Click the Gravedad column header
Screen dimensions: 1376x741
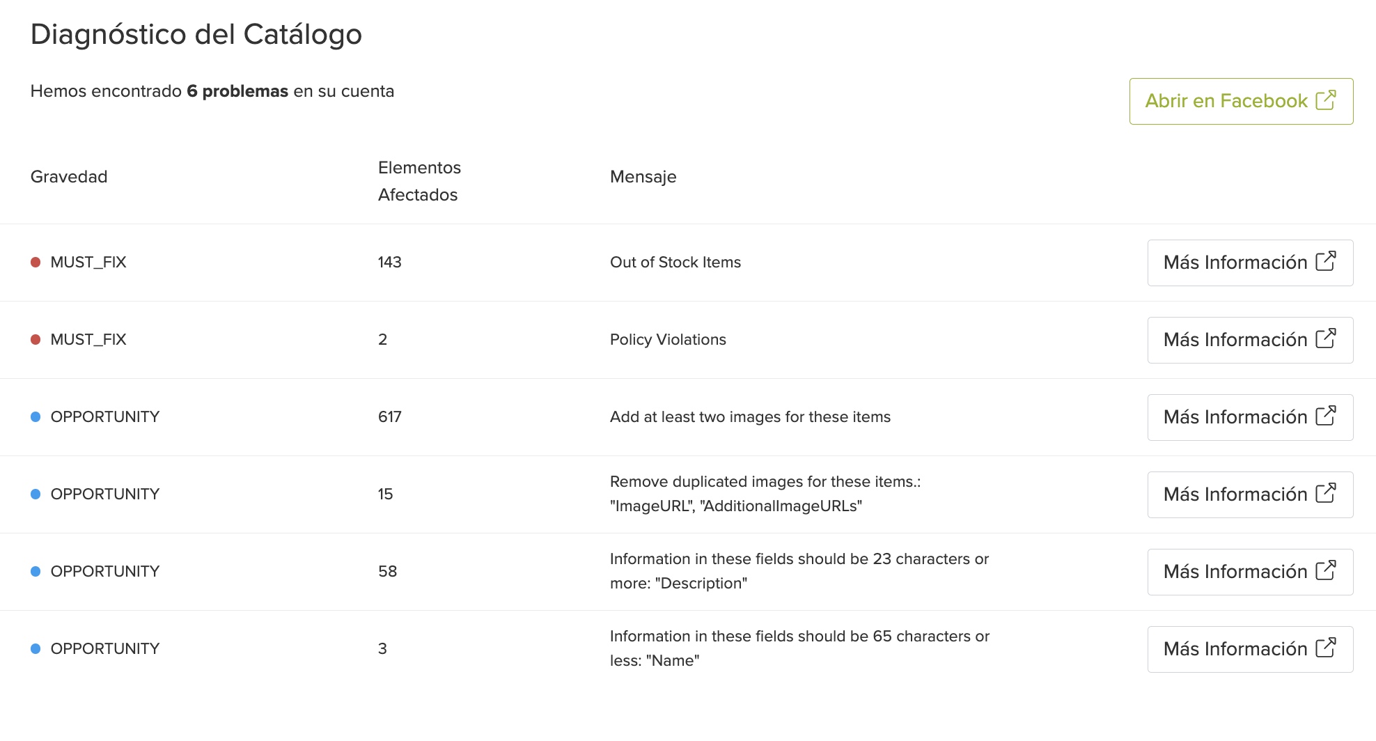69,177
